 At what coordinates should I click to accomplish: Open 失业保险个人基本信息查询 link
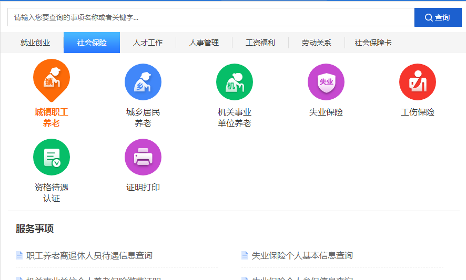point(302,255)
